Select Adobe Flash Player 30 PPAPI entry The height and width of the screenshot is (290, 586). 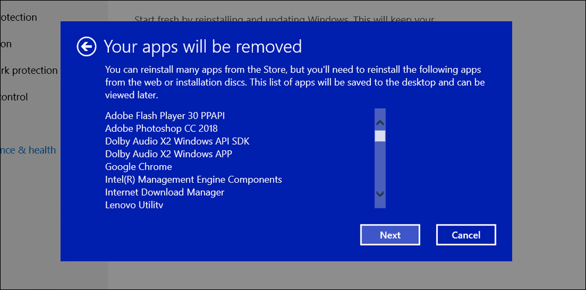(165, 116)
